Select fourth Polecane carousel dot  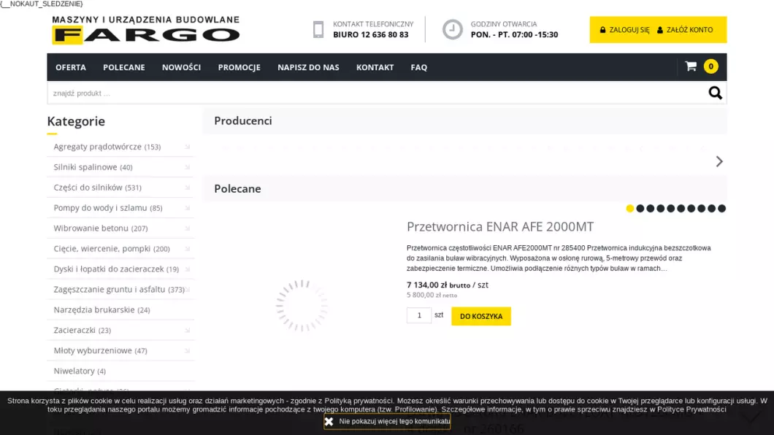(x=661, y=209)
